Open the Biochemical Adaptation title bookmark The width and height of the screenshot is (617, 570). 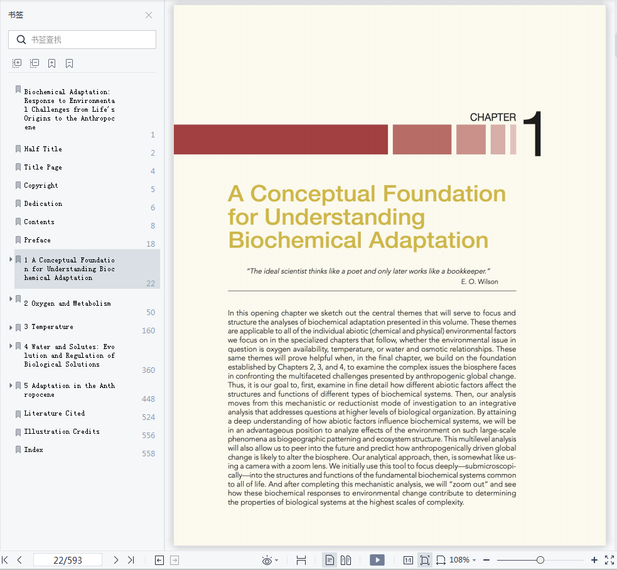[x=69, y=109]
